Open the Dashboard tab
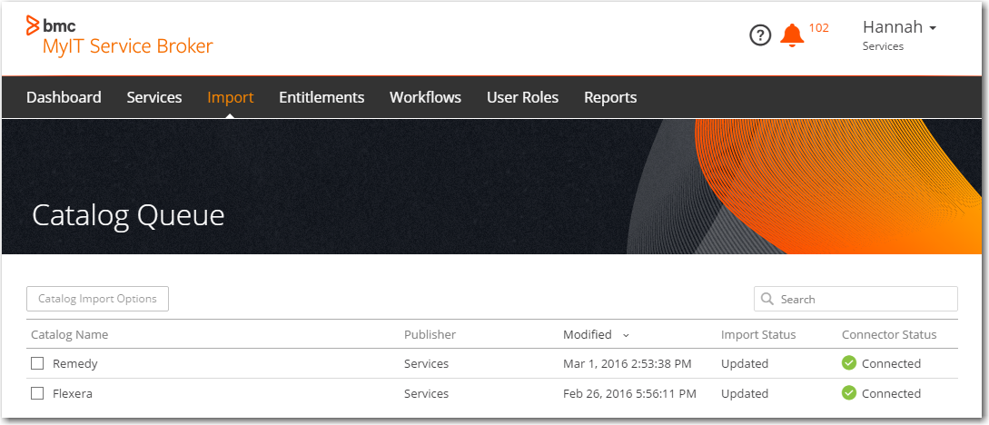 tap(64, 97)
